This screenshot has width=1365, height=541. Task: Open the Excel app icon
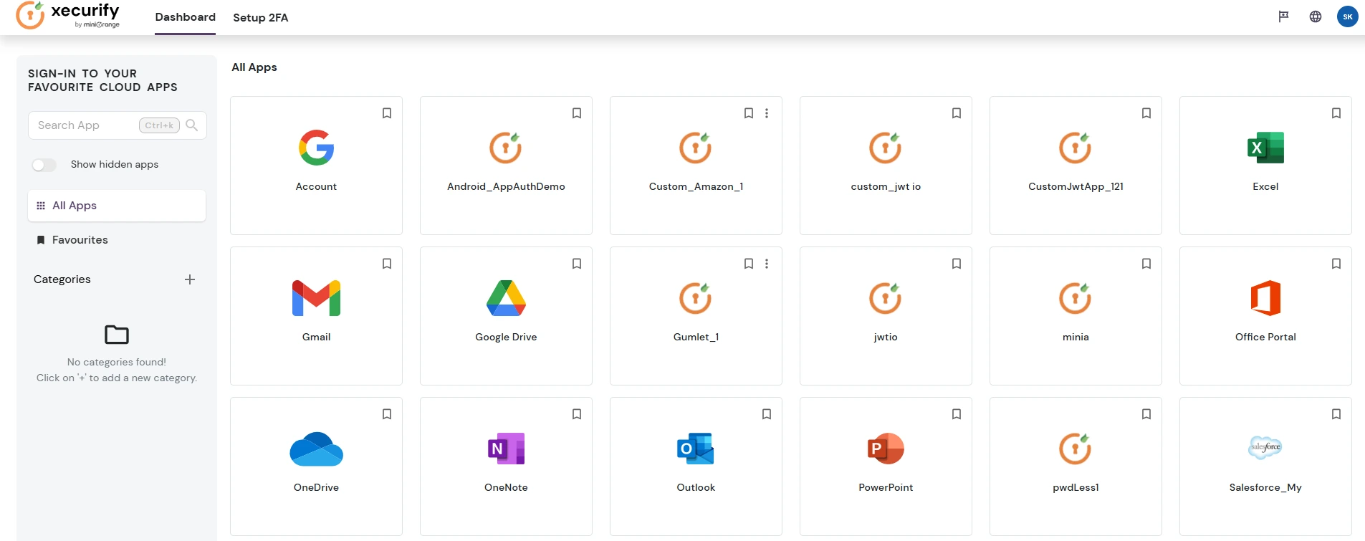[1265, 148]
